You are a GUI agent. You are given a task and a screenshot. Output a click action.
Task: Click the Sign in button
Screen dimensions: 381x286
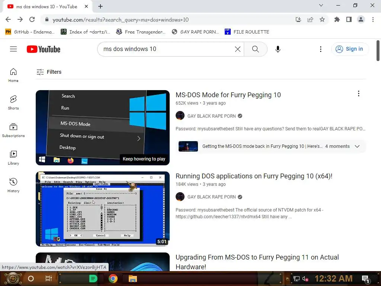pyautogui.click(x=350, y=49)
